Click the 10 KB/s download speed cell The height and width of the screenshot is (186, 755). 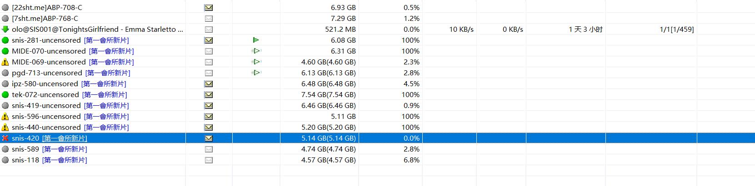(x=461, y=29)
